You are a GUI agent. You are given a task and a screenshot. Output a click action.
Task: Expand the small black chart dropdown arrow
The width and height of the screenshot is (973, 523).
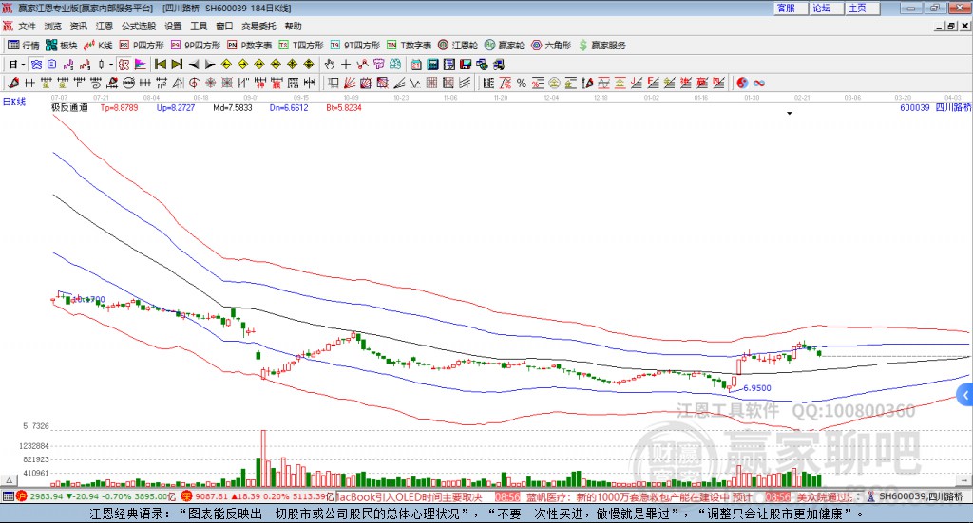(x=790, y=114)
